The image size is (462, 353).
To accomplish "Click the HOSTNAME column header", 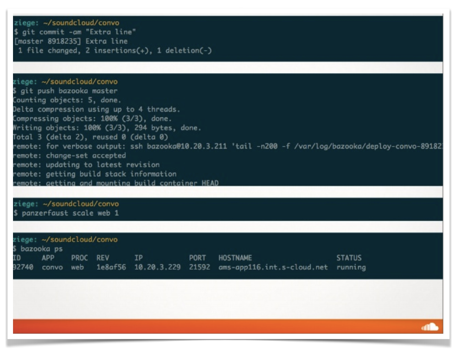I will [x=235, y=258].
